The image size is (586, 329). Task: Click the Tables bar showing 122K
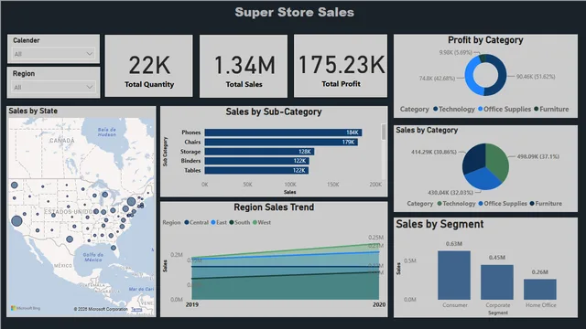[256, 170]
